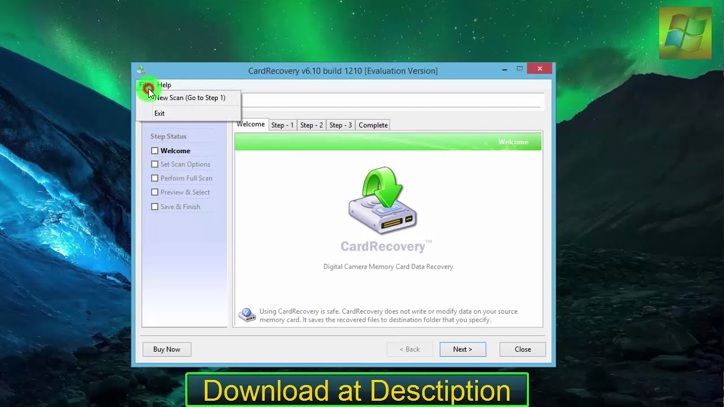This screenshot has width=724, height=407.
Task: Select Exit from the File menu
Action: pos(160,113)
